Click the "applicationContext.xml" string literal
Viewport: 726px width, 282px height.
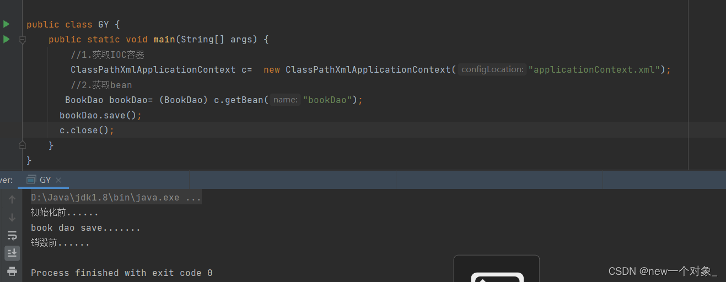coord(594,69)
